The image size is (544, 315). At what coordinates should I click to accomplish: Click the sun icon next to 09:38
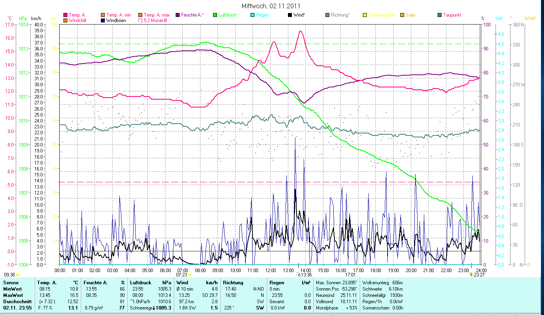pos(18,275)
